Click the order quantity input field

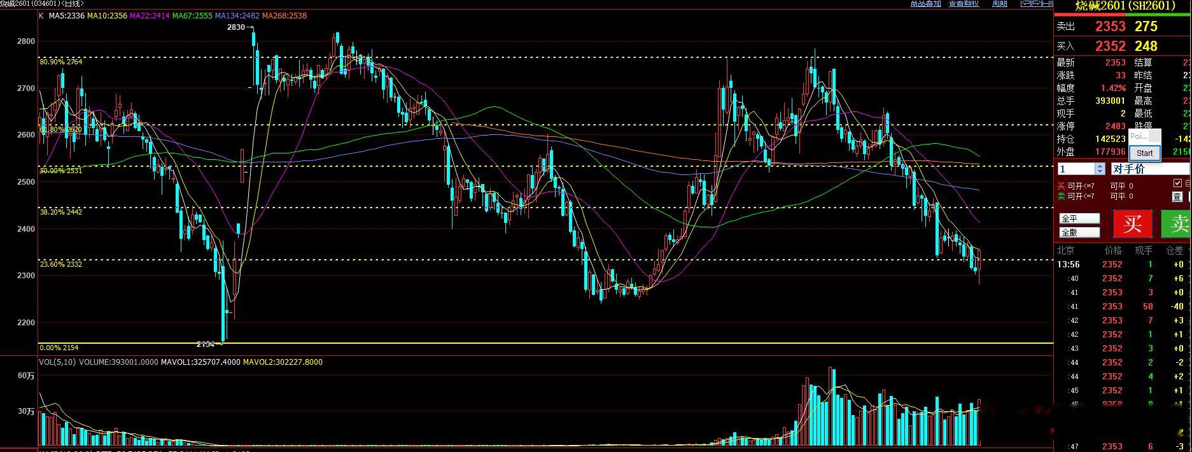point(1076,169)
